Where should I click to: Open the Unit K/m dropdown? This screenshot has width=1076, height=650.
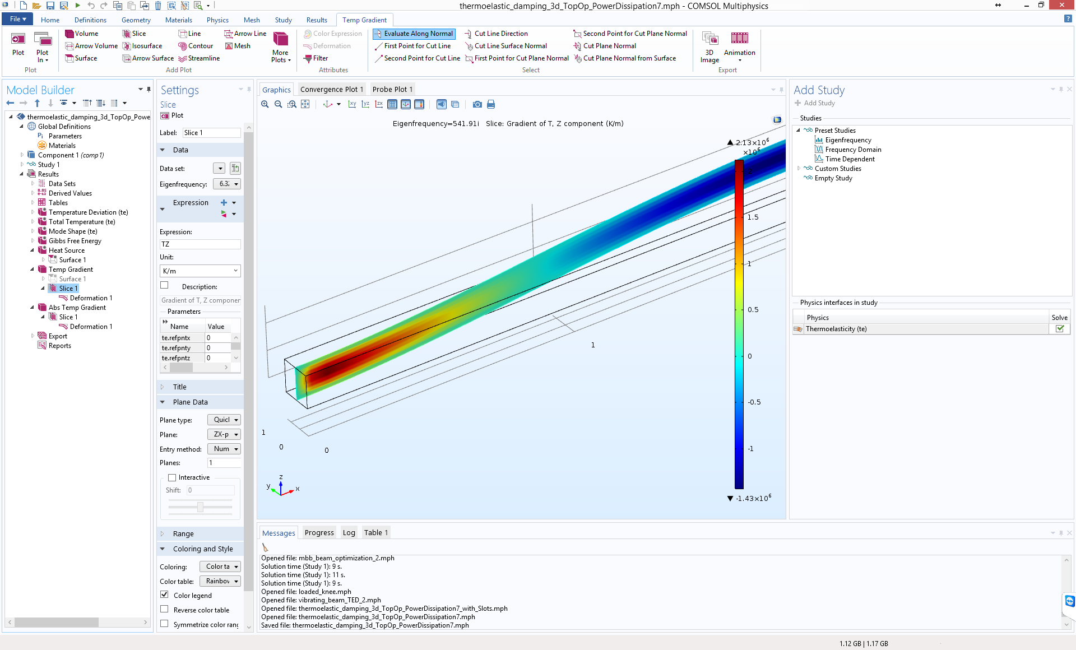coord(200,271)
